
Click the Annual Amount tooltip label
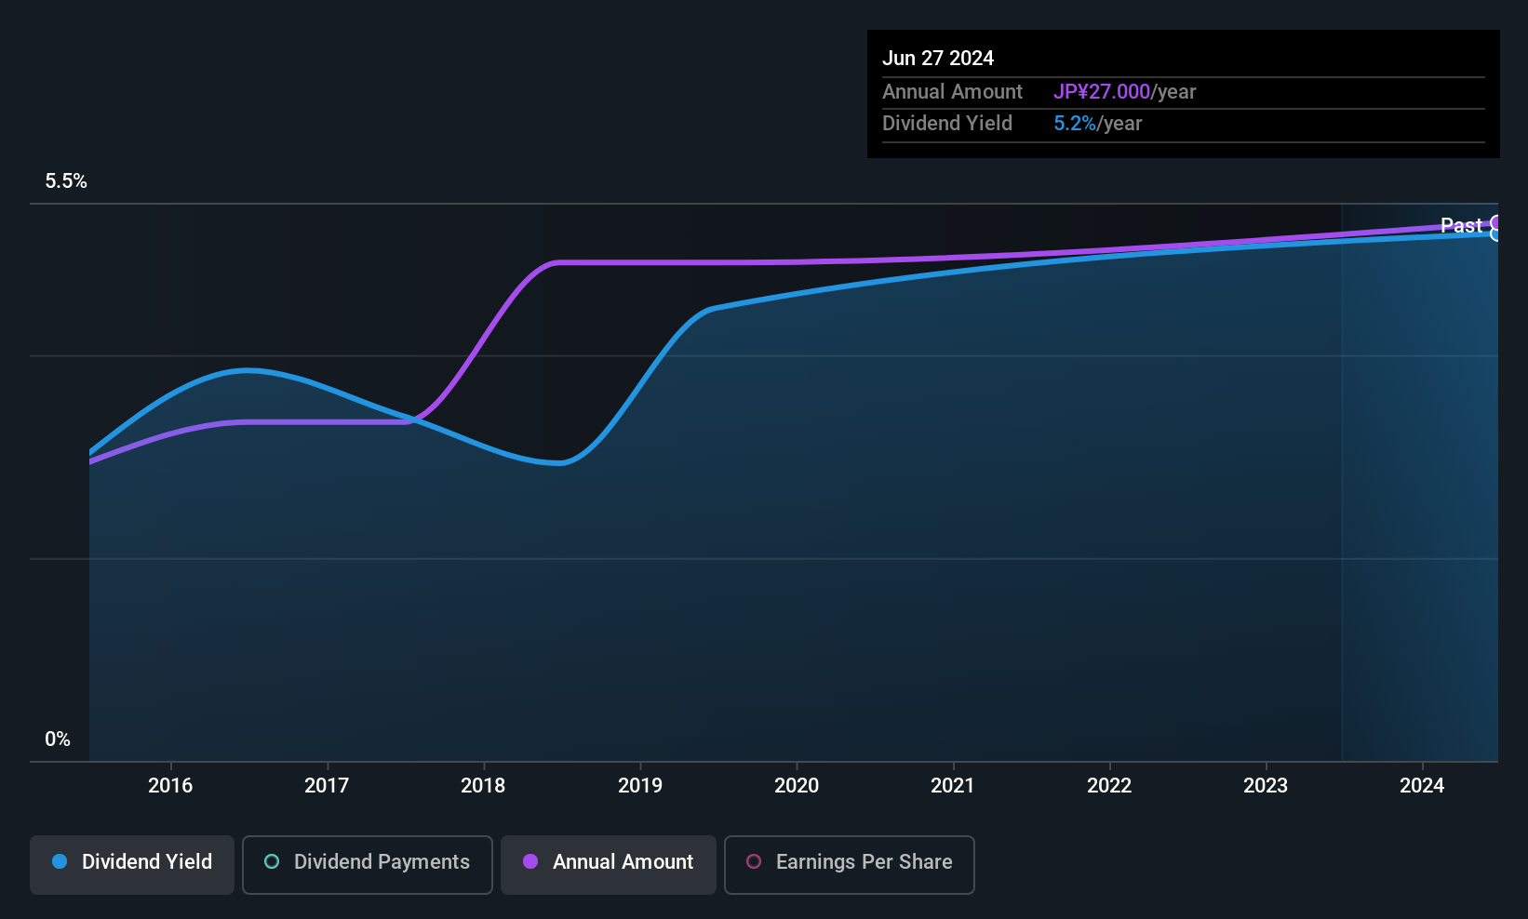(x=952, y=92)
